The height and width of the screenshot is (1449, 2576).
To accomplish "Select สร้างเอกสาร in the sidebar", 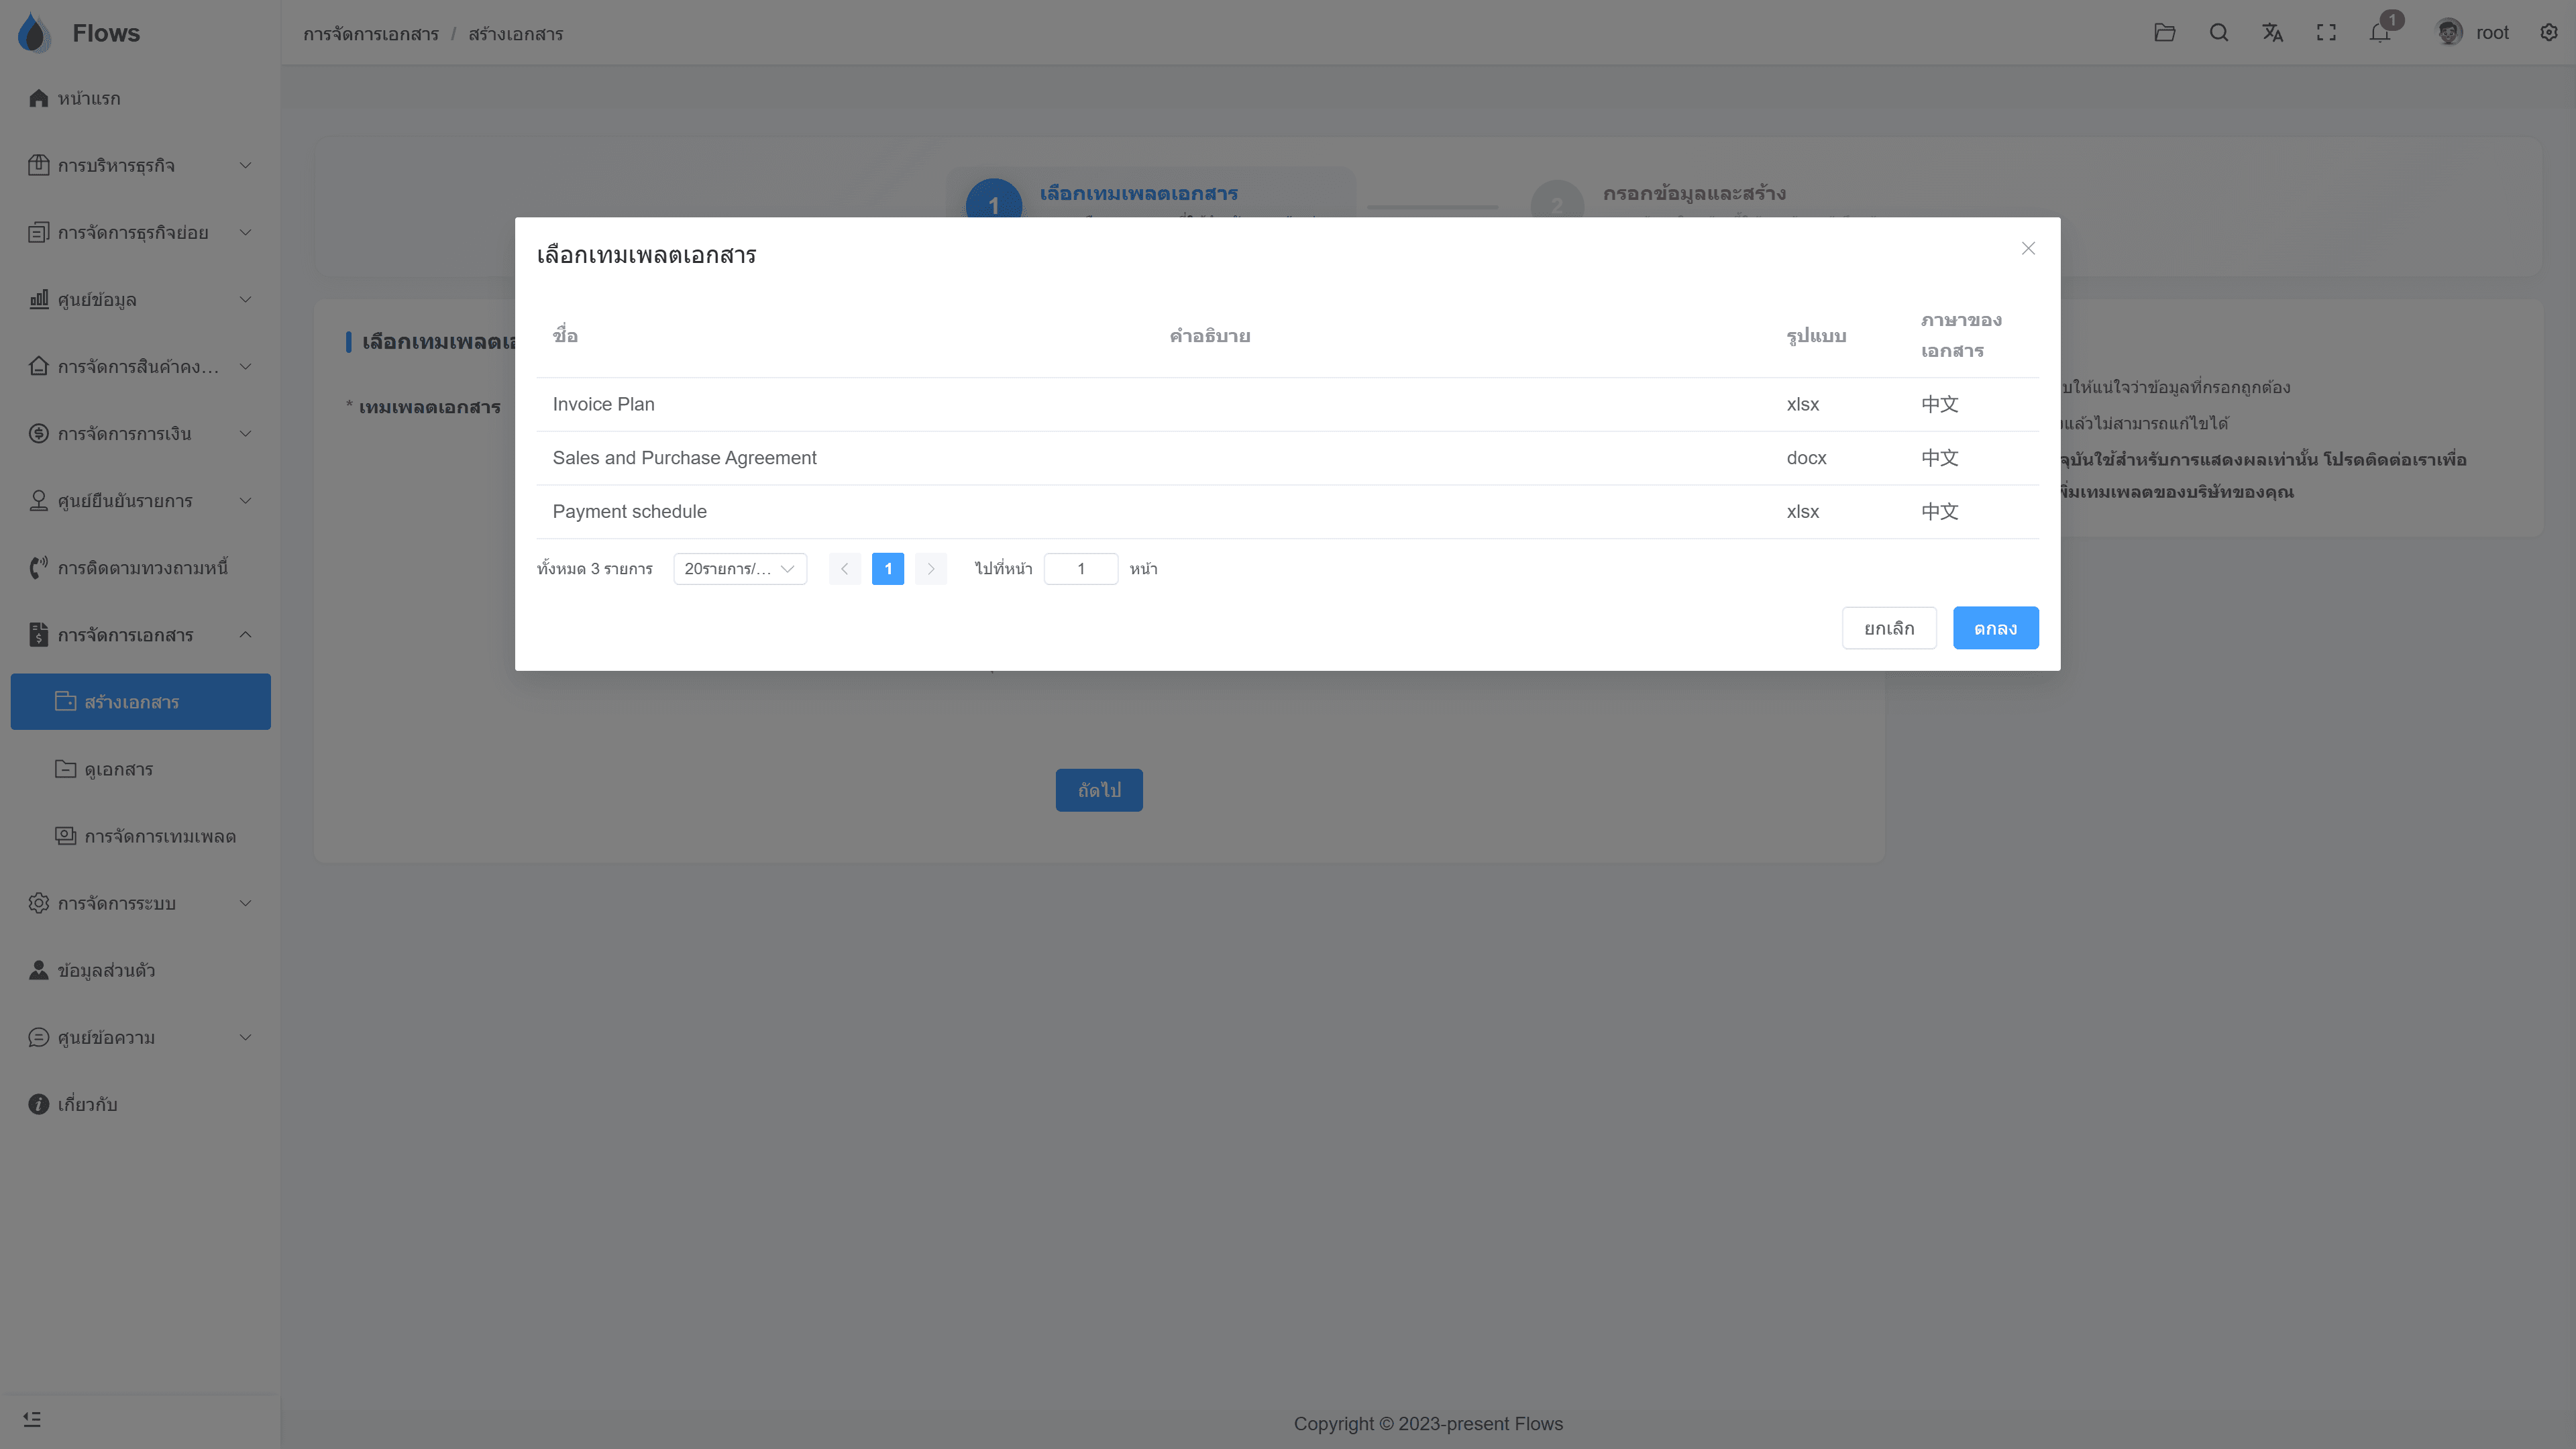I will 140,701.
